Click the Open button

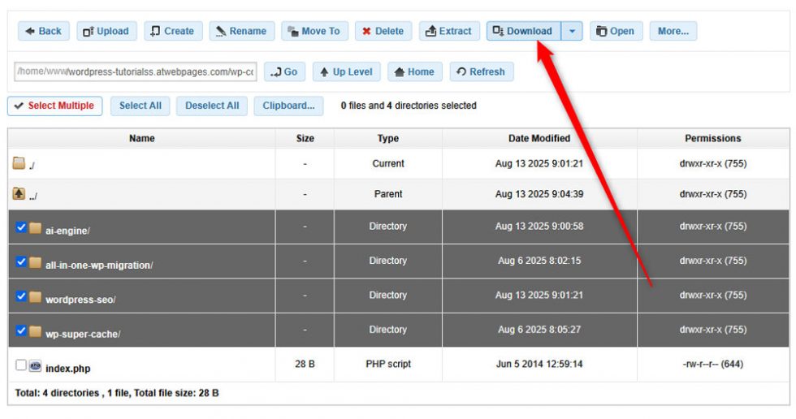[616, 31]
